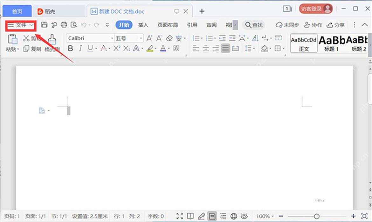The image size is (372, 222).
Task: Open the three-dot more options menu
Action: coord(354,25)
